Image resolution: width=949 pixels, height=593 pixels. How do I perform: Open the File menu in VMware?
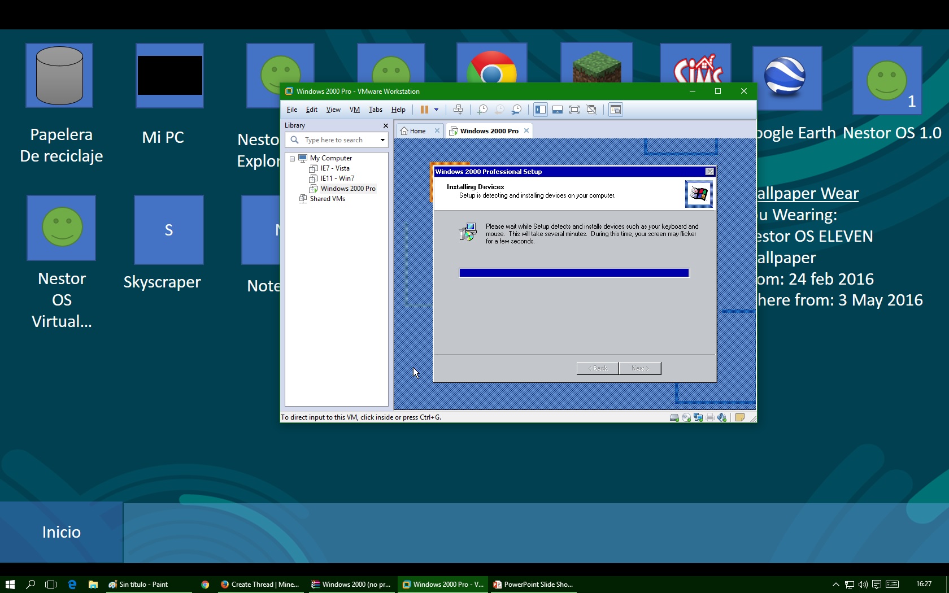(x=292, y=110)
